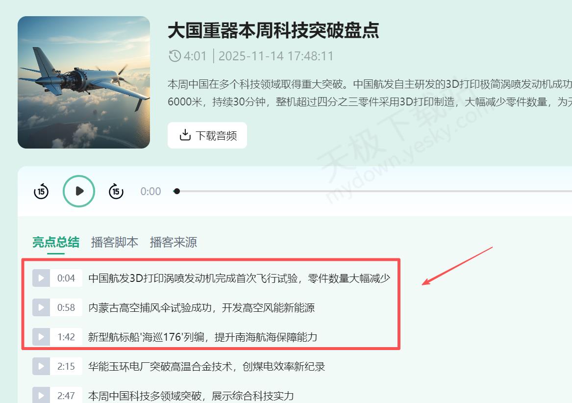
Task: Click the audio progress slider handle
Action: (177, 191)
